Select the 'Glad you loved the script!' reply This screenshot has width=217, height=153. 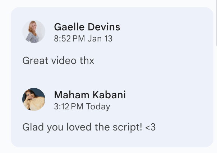pos(89,127)
